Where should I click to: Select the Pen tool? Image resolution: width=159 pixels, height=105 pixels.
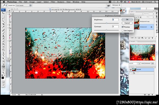(3, 53)
